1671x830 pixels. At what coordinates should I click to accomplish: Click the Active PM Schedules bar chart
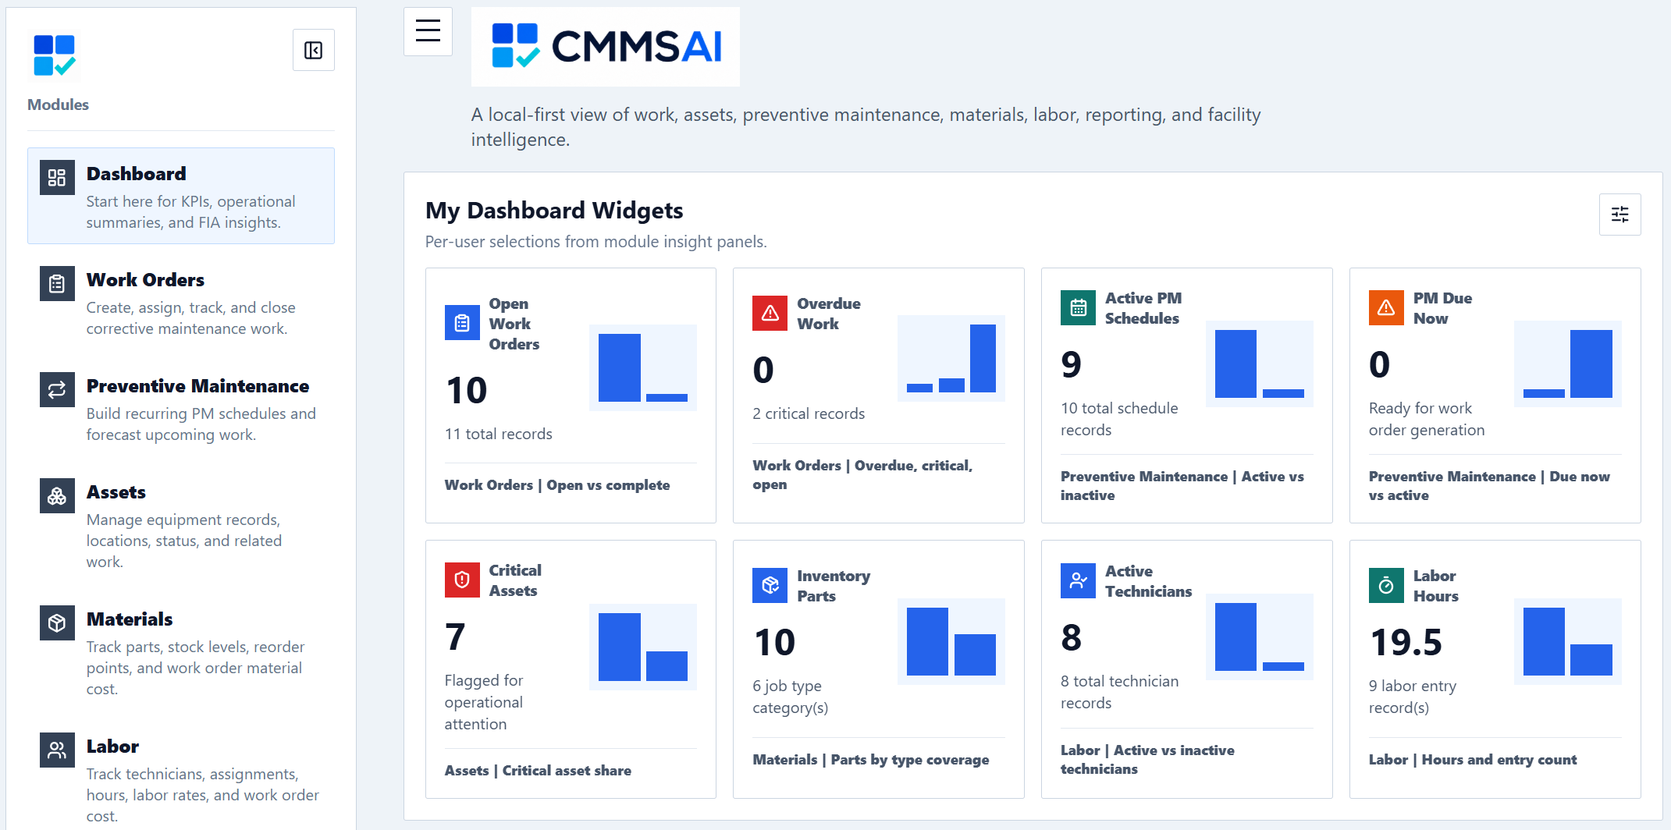1260,364
